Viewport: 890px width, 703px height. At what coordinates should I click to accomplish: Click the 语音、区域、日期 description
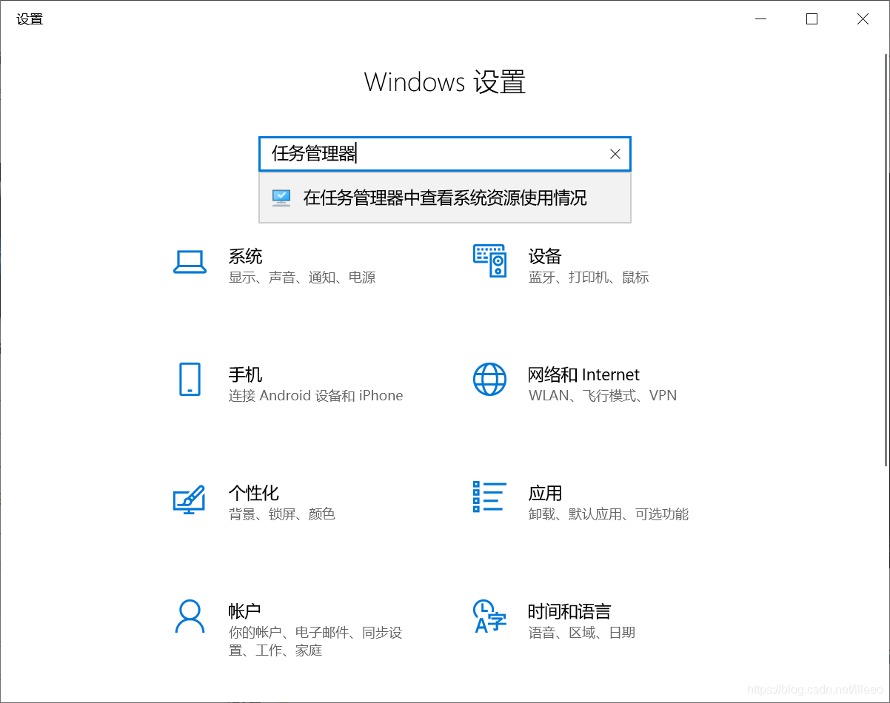pyautogui.click(x=582, y=633)
